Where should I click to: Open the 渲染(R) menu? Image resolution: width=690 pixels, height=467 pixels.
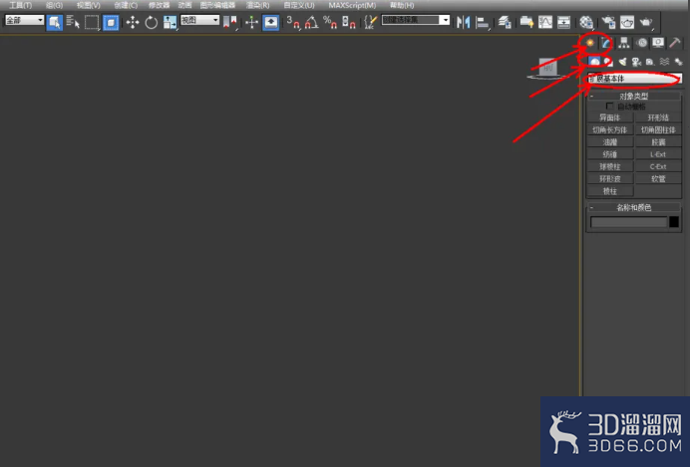point(257,5)
